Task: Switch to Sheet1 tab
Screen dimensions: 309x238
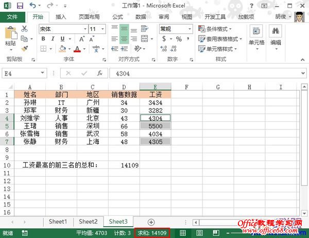Action: [x=58, y=222]
